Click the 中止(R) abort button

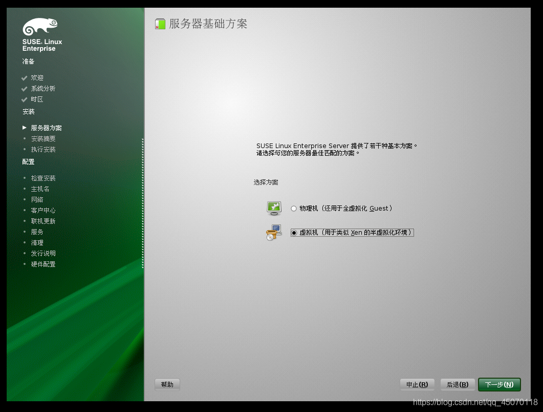(417, 385)
